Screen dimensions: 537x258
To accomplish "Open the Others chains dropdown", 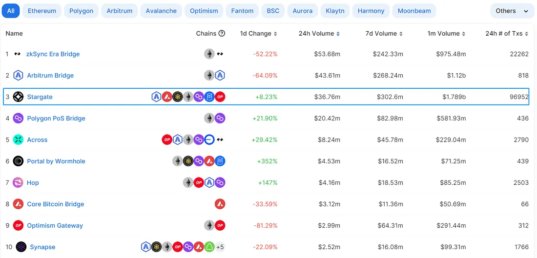I will [512, 11].
